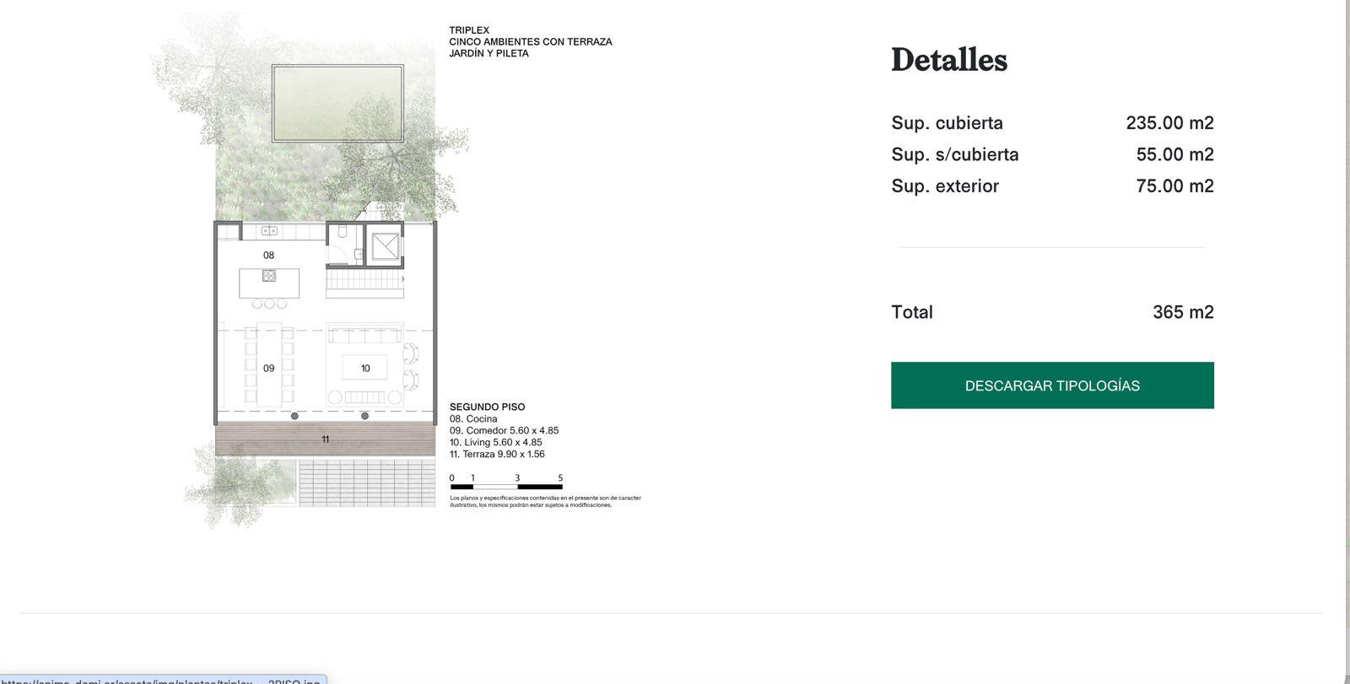Select the Sup. cubierta label
Image resolution: width=1350 pixels, height=684 pixels.
947,123
